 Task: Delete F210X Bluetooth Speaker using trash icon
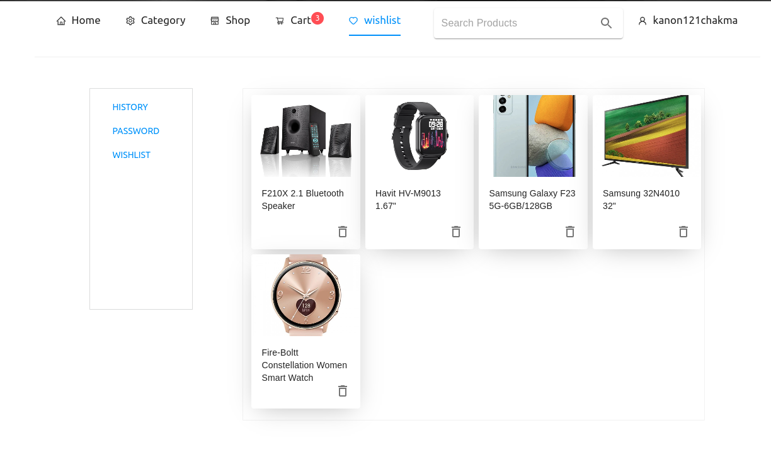point(342,232)
